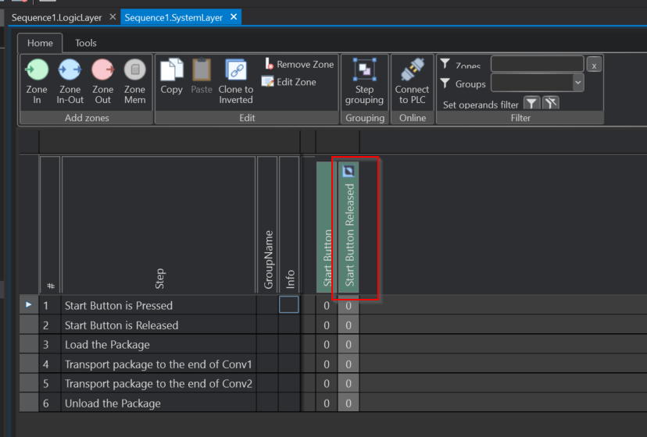Viewport: 647px width, 437px height.
Task: Select row header of step 4
Action: pyautogui.click(x=29, y=364)
